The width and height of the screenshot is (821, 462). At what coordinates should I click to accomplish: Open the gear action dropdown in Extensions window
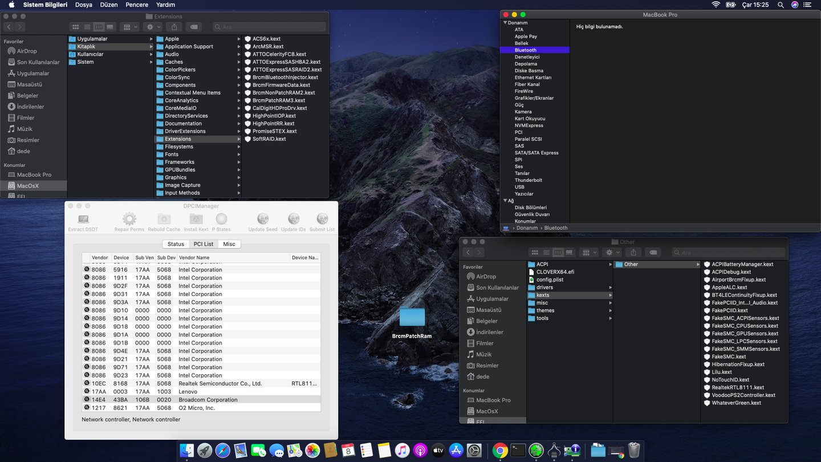click(x=154, y=27)
